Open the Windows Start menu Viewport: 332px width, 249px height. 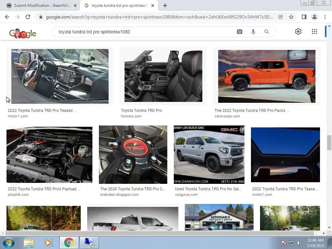point(9,243)
